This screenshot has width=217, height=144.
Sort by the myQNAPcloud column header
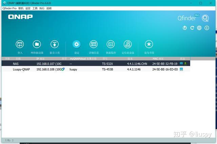point(83,59)
